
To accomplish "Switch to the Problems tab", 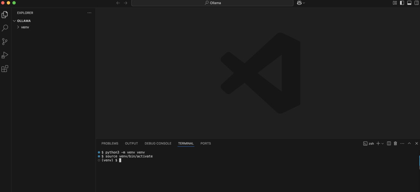I will (110, 143).
